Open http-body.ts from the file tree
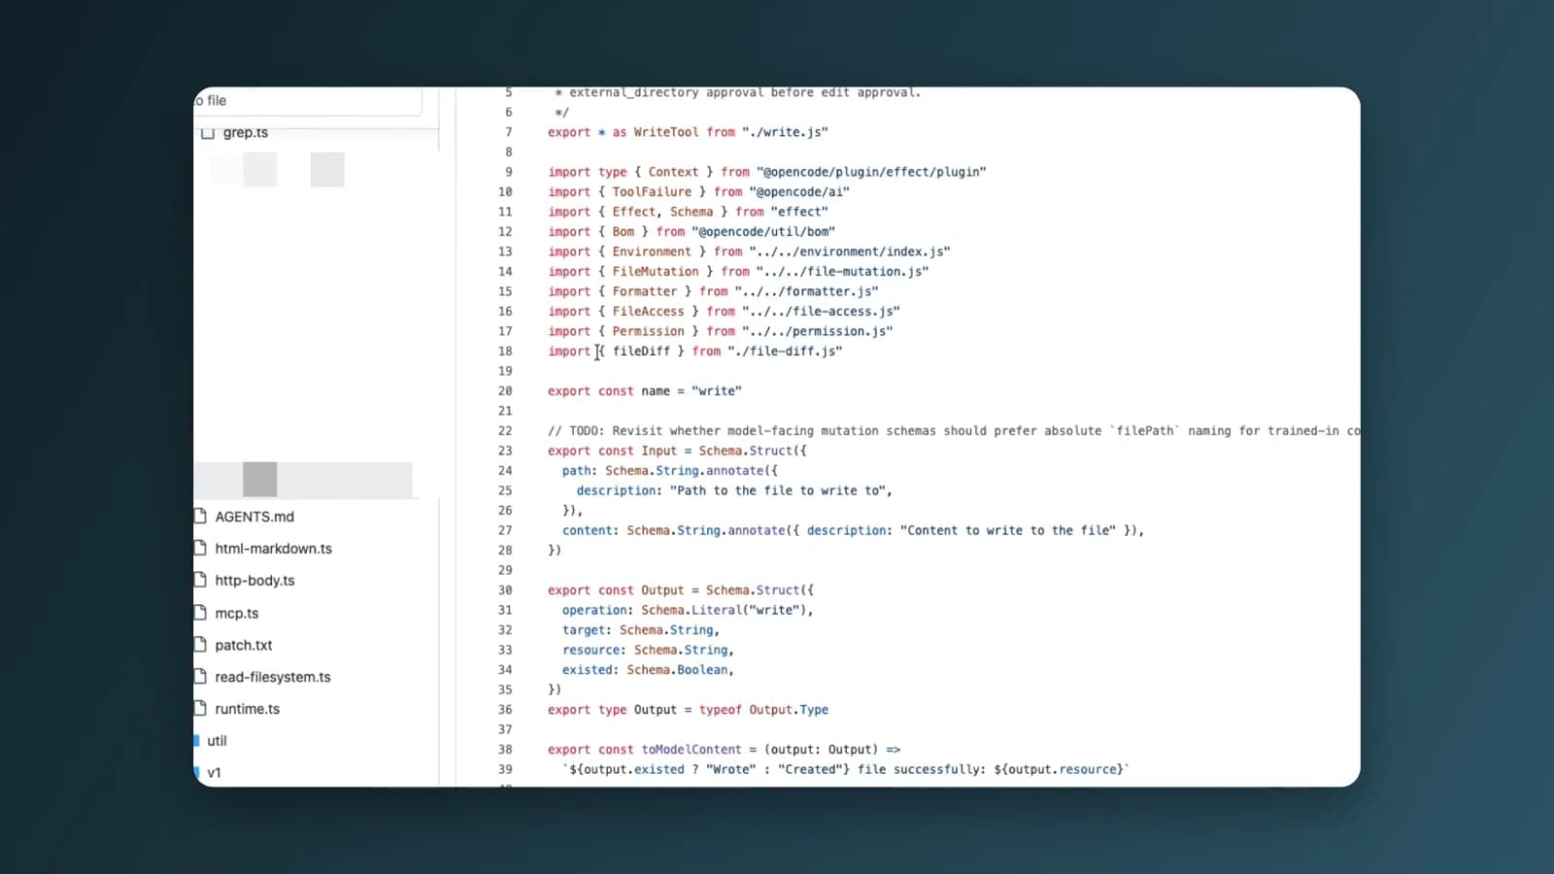Viewport: 1554px width, 874px height. point(254,581)
